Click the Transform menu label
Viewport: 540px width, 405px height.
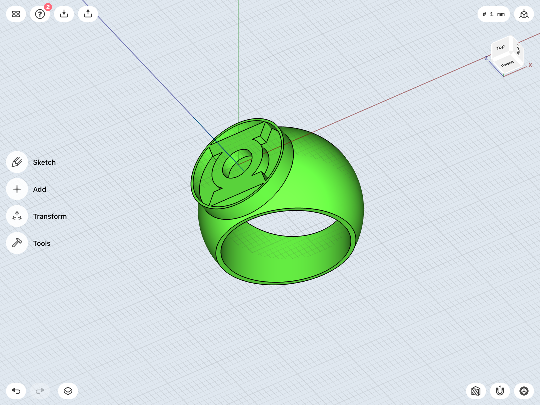pyautogui.click(x=50, y=216)
